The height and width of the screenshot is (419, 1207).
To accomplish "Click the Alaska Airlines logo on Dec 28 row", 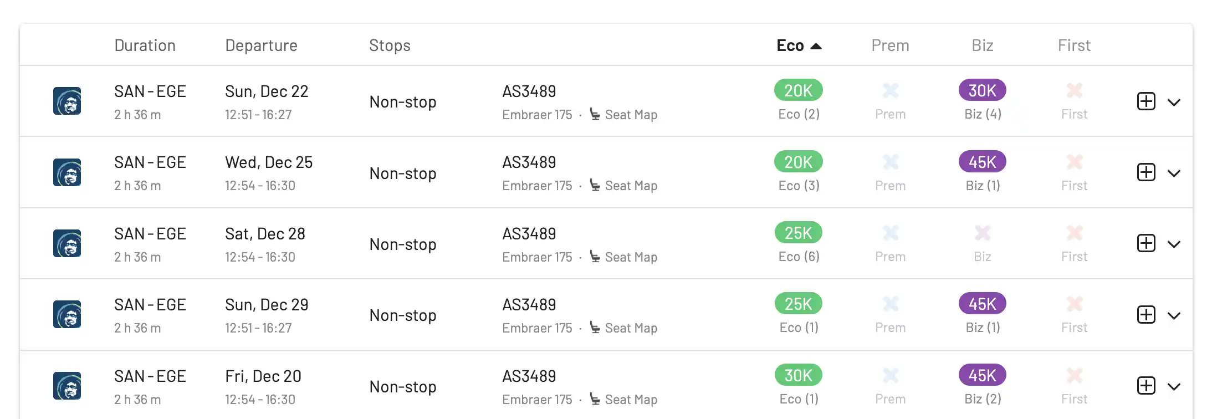I will pyautogui.click(x=67, y=243).
